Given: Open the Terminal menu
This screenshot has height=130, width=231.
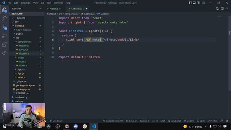Looking at the screenshot, I should [x=58, y=3].
